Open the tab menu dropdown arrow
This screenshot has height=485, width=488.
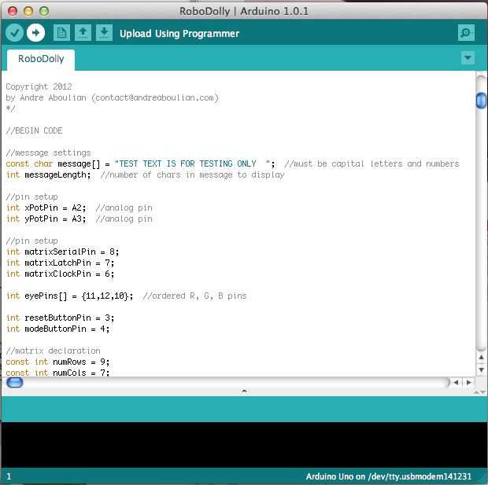(468, 58)
